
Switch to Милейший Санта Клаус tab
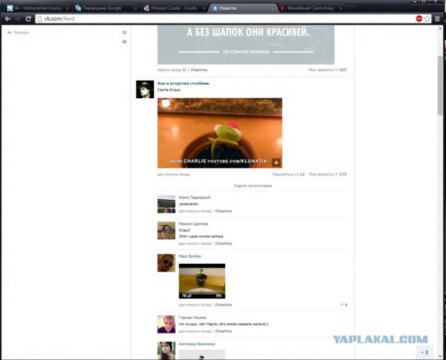tap(311, 8)
